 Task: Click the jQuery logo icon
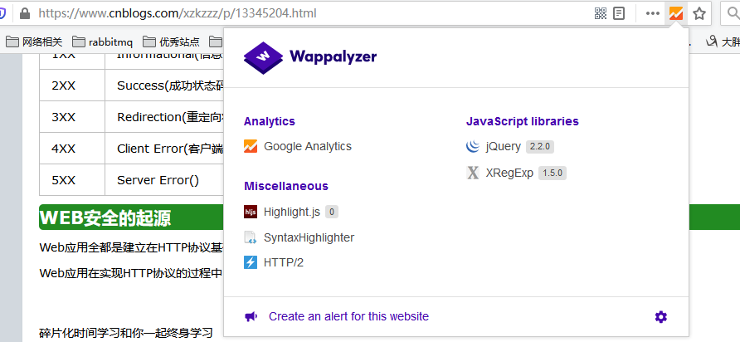pyautogui.click(x=473, y=146)
